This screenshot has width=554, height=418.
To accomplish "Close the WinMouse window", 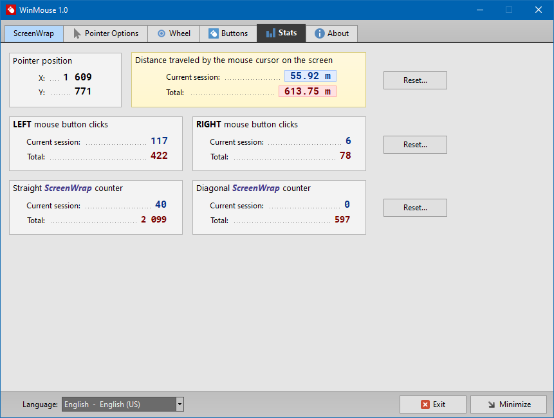I will pos(539,10).
